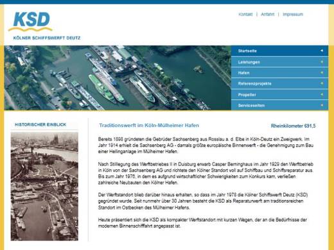
Task: Click the arrow beside Leistungen
Action: pos(322,62)
